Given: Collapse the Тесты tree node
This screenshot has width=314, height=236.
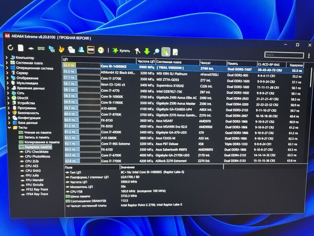Looking at the screenshot, I should pos(9,127).
